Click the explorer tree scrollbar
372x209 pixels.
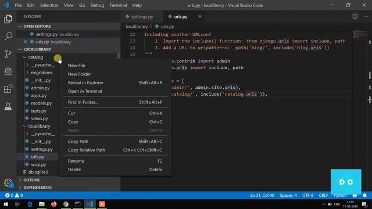coord(119,56)
